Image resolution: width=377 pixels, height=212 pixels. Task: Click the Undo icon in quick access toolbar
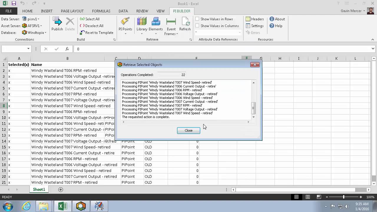(23, 4)
